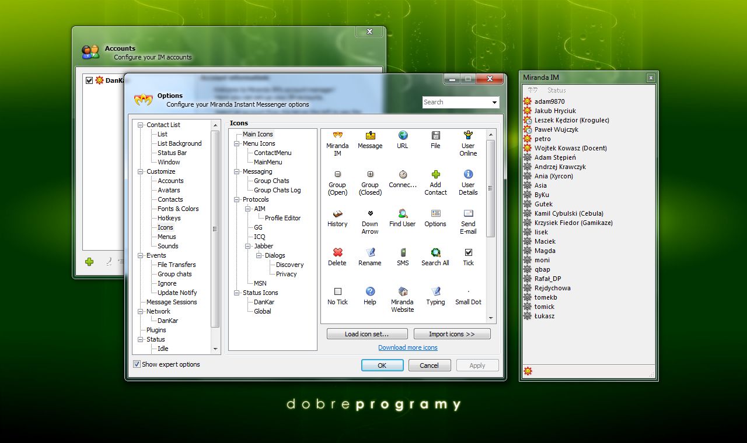
Task: Select the Rename icon
Action: [370, 252]
